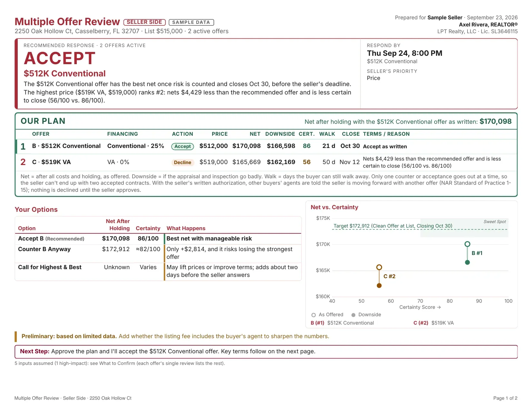Click 'Best net with manageable risk' description
This screenshot has width=532, height=411.
click(209, 239)
